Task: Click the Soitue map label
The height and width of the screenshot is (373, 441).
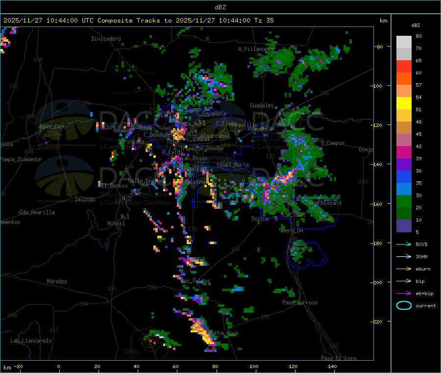Action: (260, 219)
